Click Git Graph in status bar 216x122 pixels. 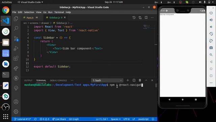click(74, 119)
